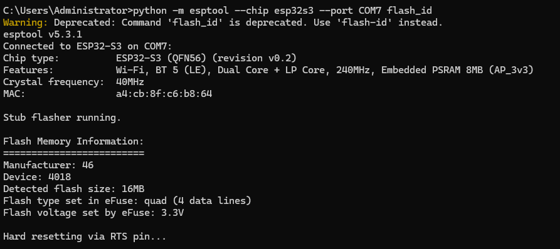Click the Device: 4018 line
The height and width of the screenshot is (249, 560).
coord(37,177)
